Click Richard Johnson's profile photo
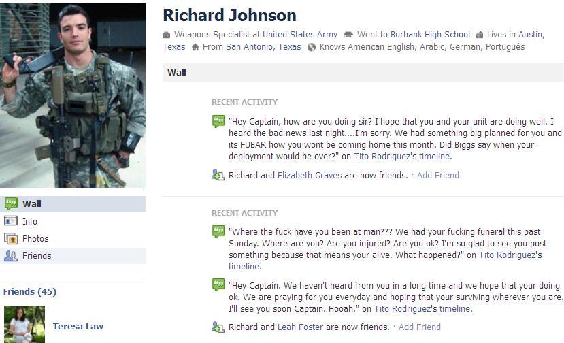 pos(73,95)
